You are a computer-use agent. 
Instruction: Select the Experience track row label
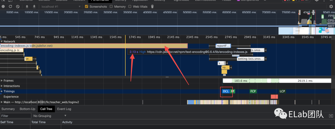coord(11,97)
